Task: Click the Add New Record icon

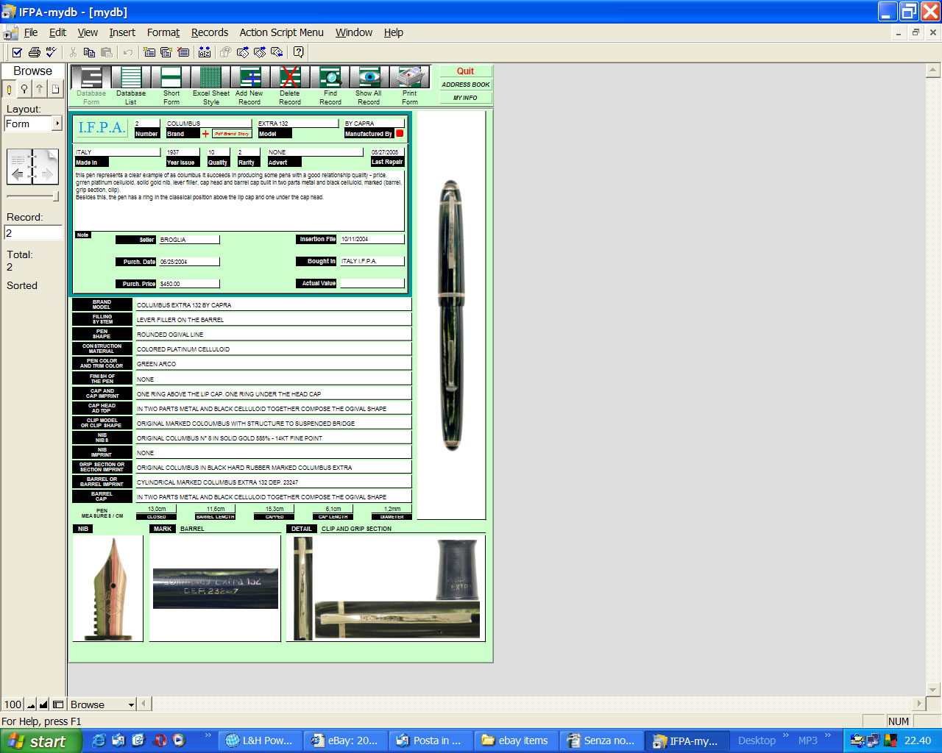Action: click(250, 77)
